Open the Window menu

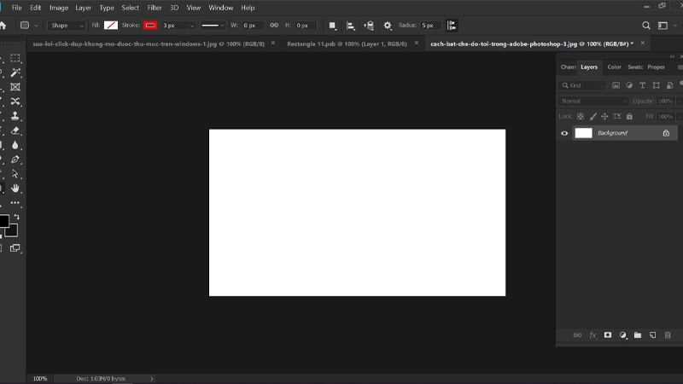[x=220, y=8]
